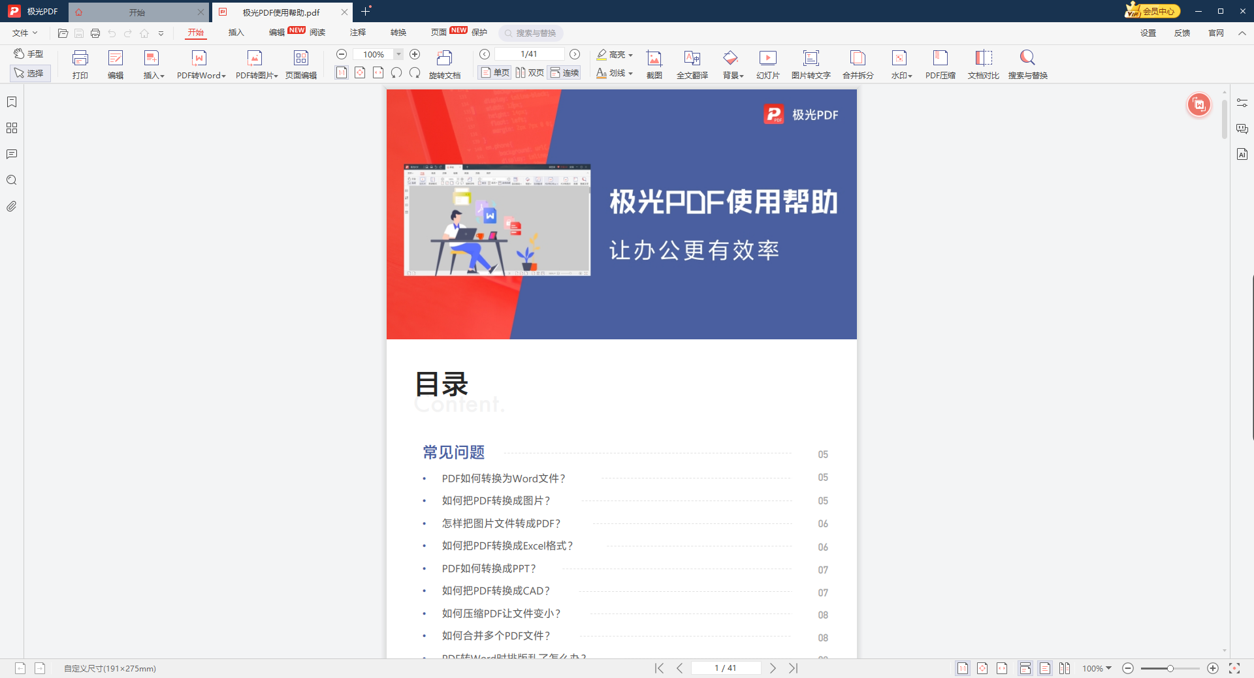The width and height of the screenshot is (1254, 678).
Task: Open the 文档对比 document compare tool
Action: pos(982,63)
